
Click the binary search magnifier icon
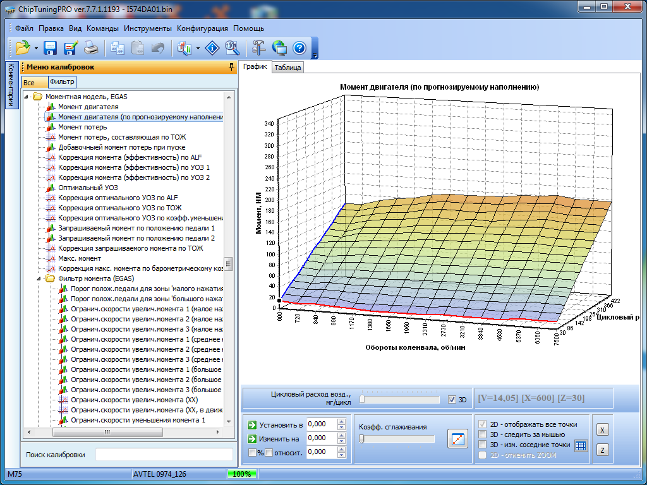232,47
